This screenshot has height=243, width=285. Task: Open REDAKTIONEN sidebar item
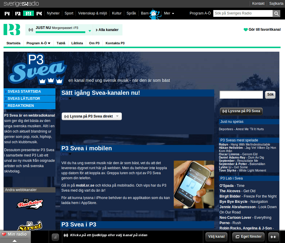[x=30, y=106]
